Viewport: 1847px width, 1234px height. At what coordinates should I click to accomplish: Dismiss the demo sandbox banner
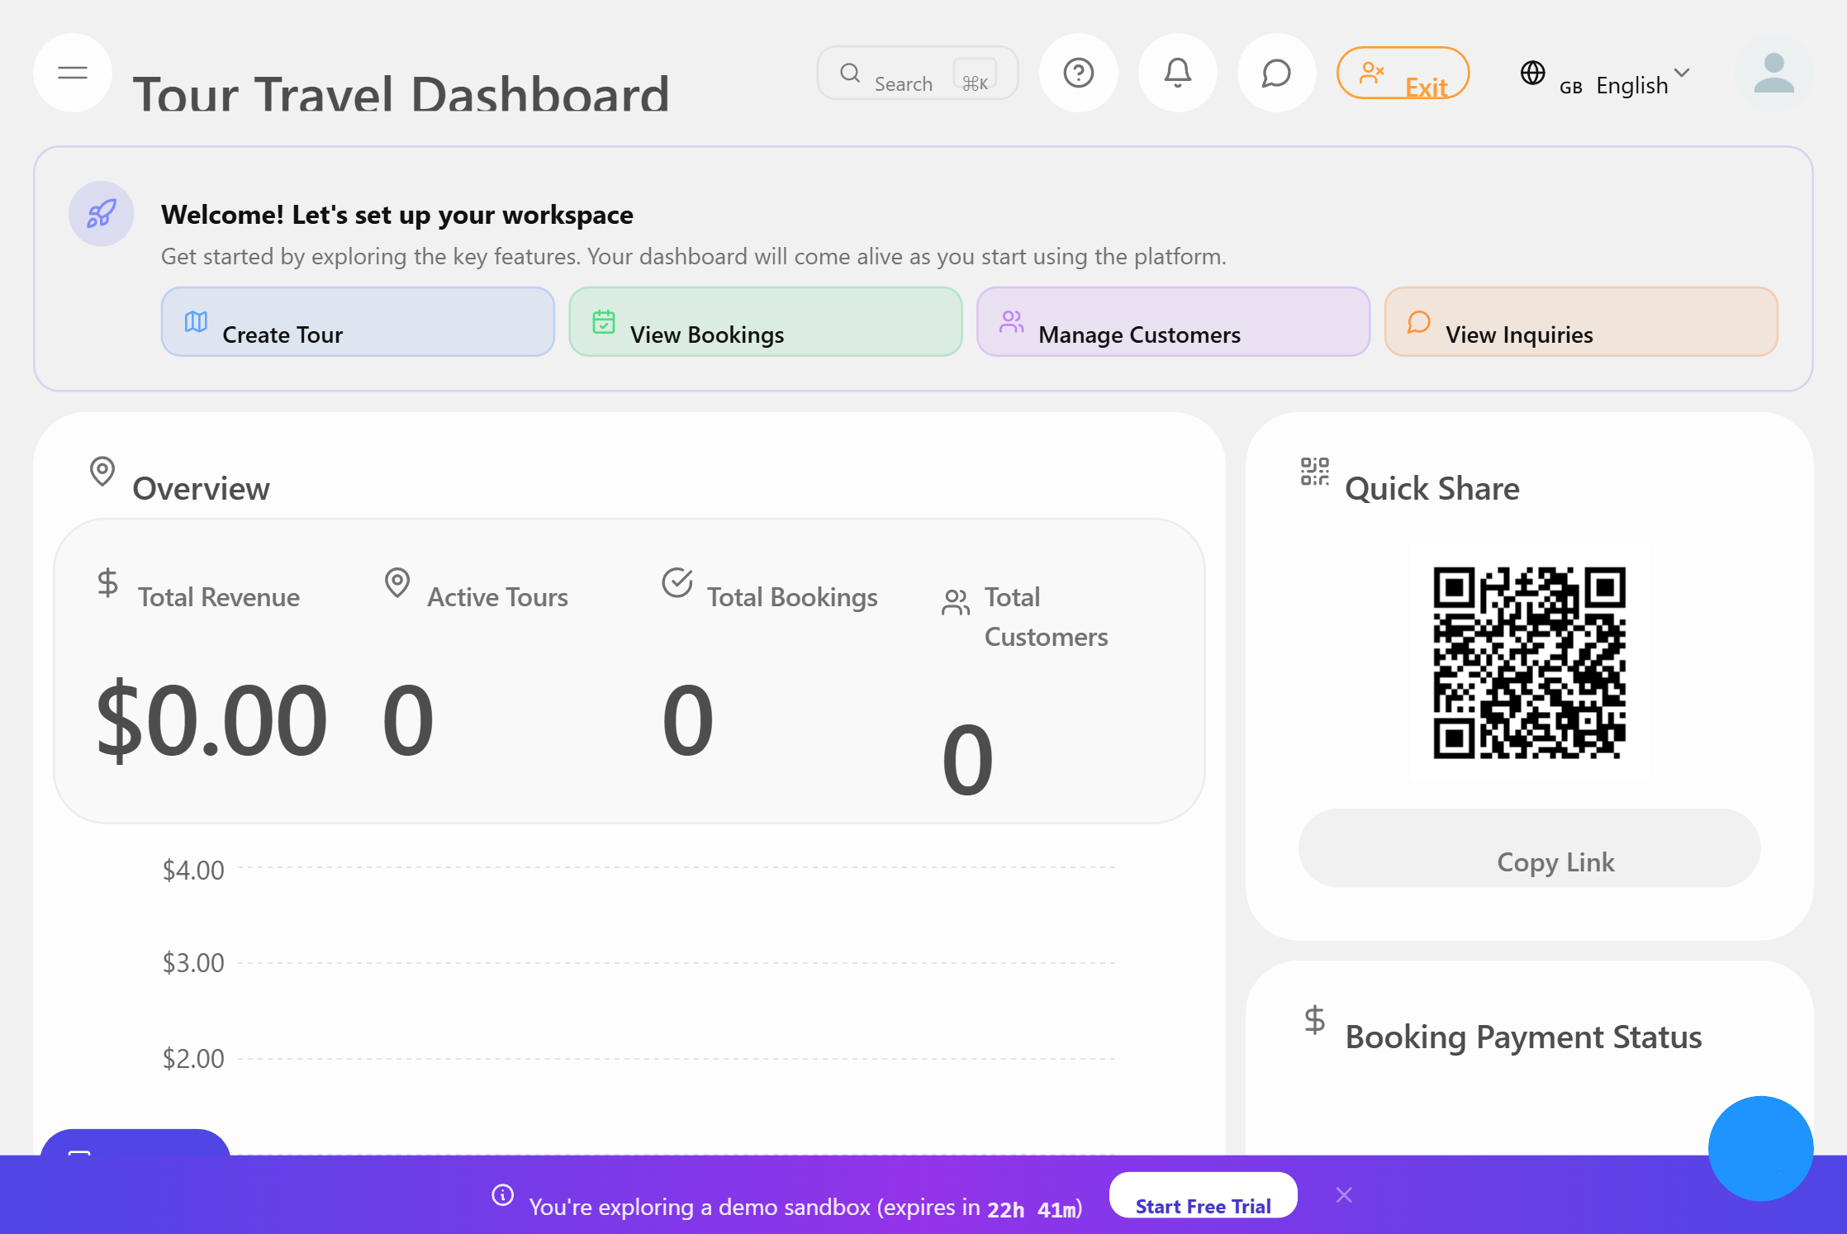[x=1344, y=1195]
